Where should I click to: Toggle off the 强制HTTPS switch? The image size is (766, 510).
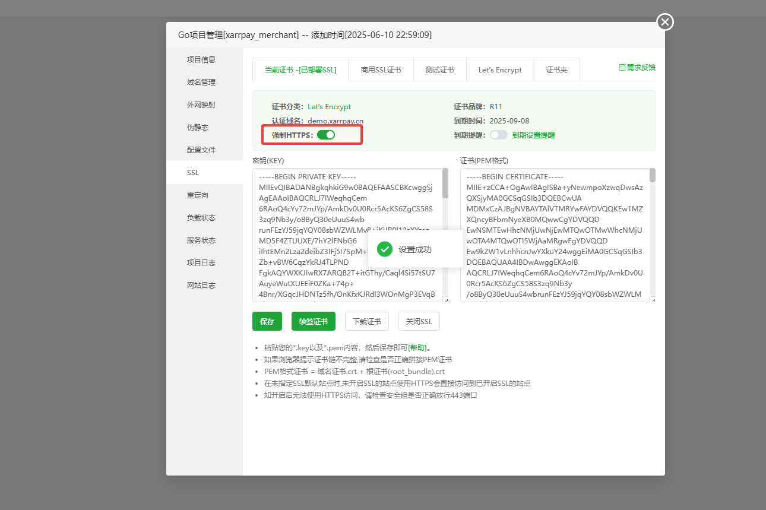point(325,135)
